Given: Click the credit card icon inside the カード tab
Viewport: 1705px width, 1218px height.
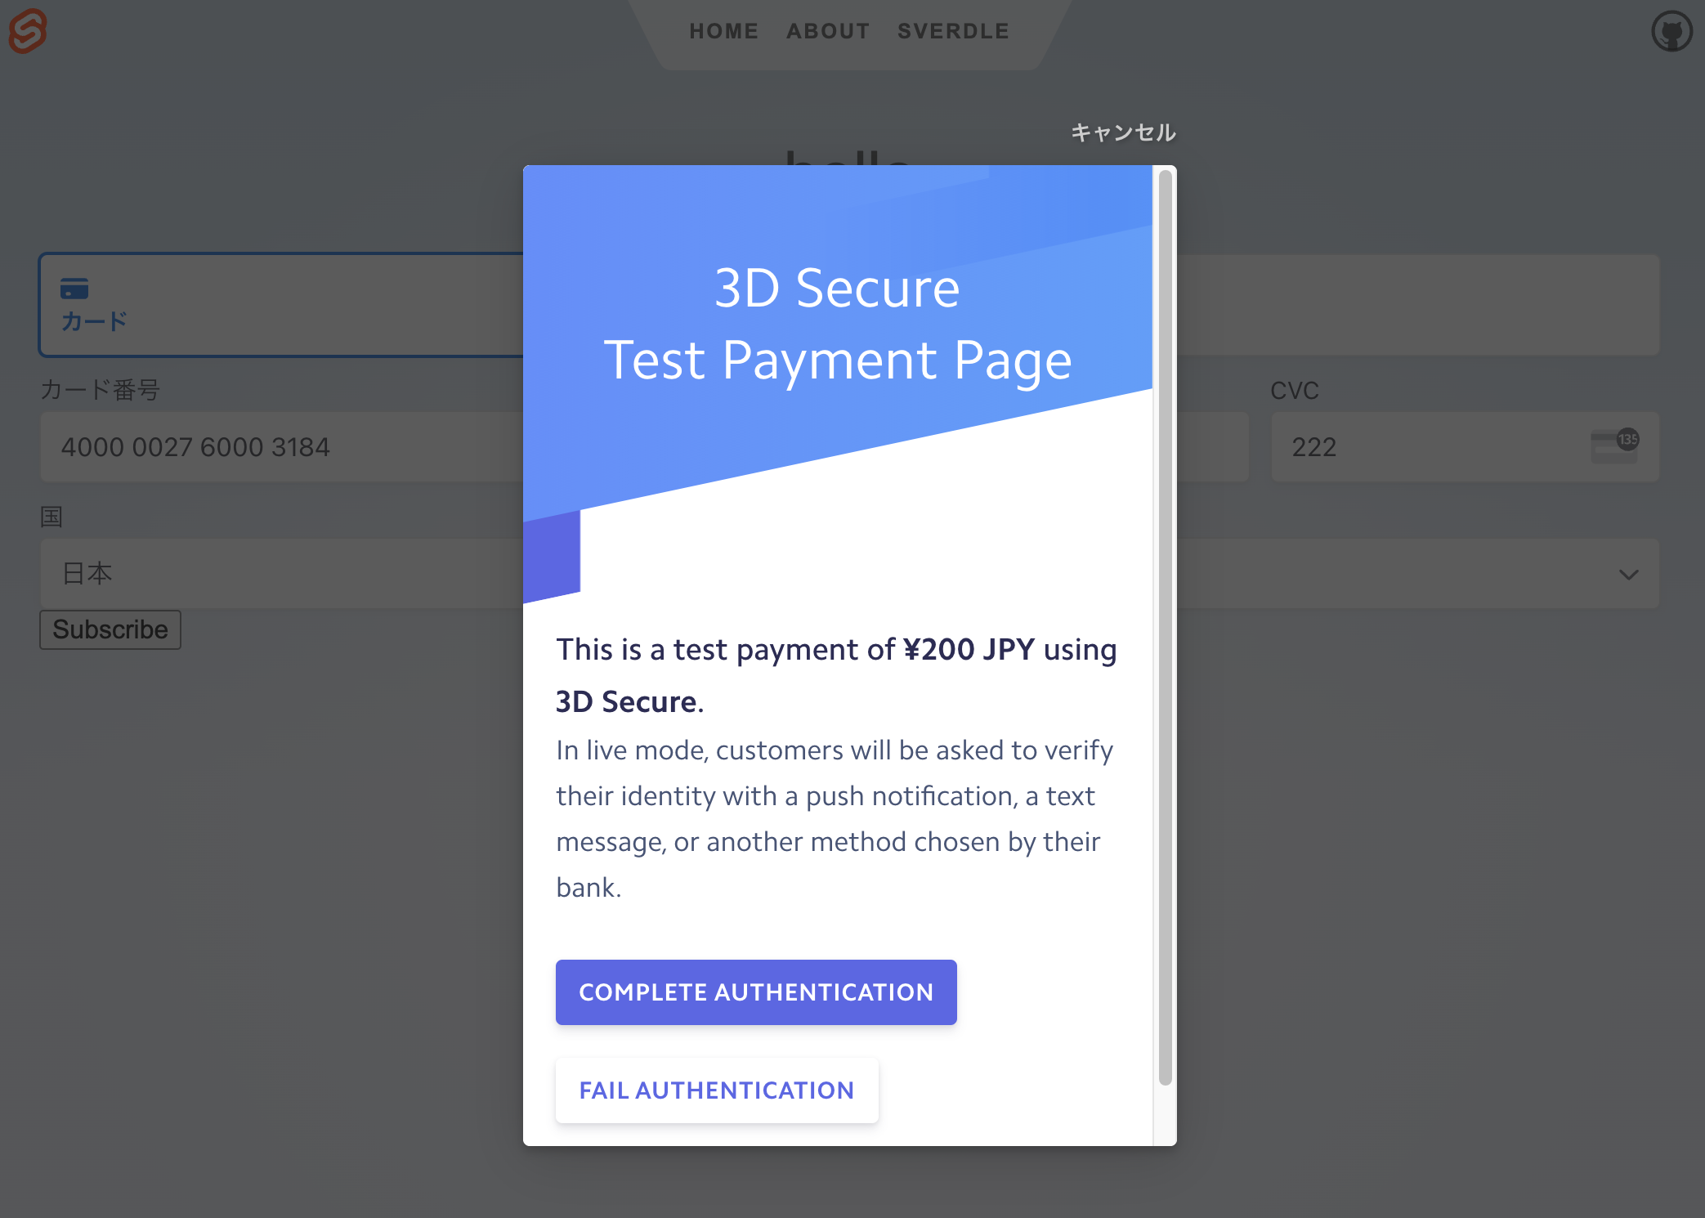Looking at the screenshot, I should [75, 287].
